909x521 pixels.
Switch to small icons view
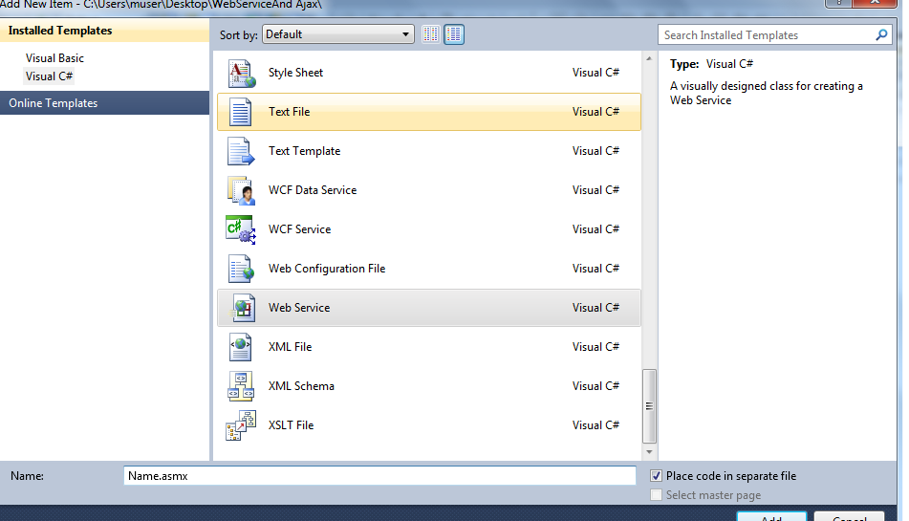click(x=431, y=34)
